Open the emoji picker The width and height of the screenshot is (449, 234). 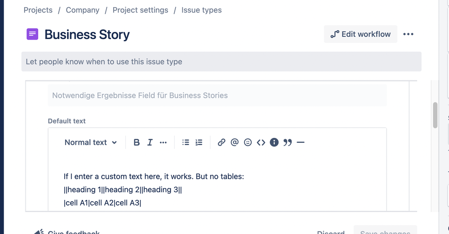click(x=248, y=142)
